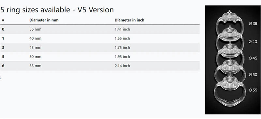The height and width of the screenshot is (119, 261).
Task: Select the '55 mm' table cell
Action: [35, 66]
